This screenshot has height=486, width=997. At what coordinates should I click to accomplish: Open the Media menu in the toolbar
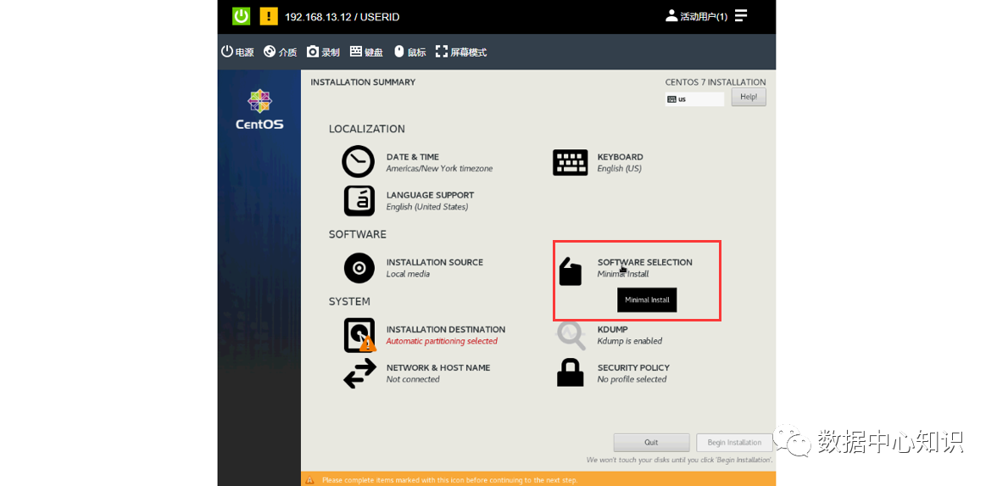281,53
